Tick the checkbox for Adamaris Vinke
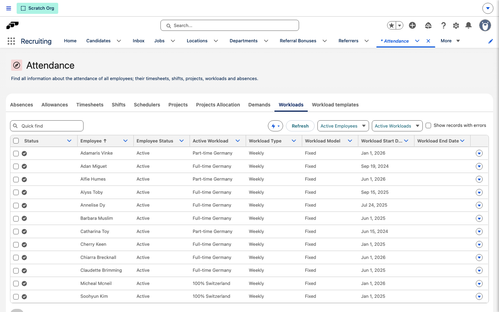 tap(16, 154)
